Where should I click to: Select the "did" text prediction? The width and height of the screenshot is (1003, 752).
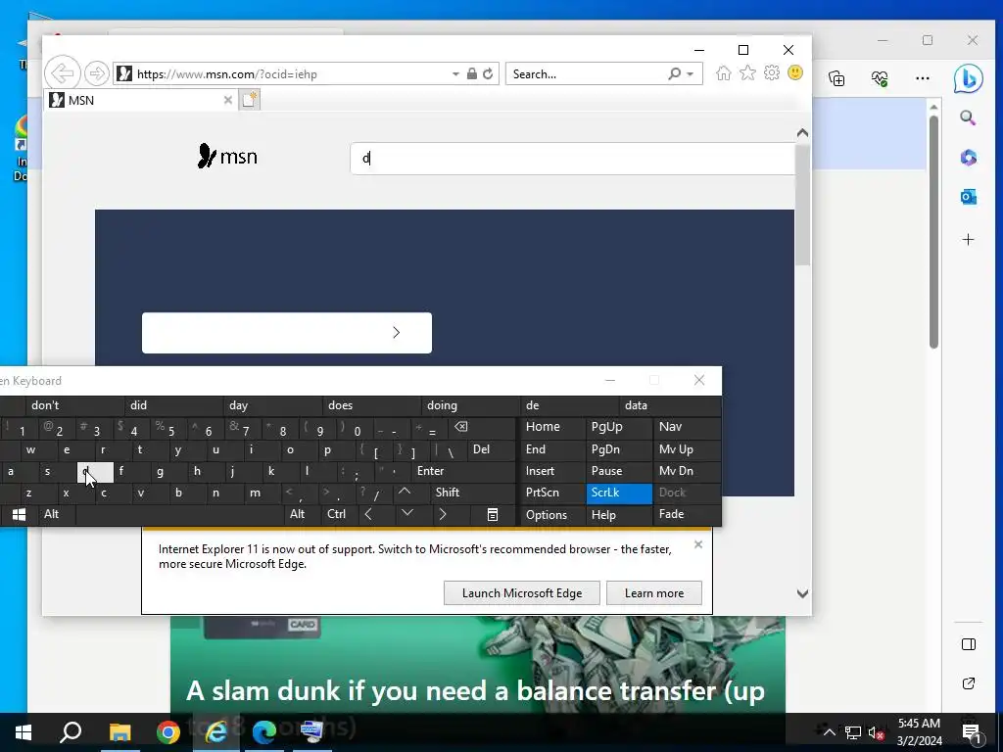pos(173,405)
